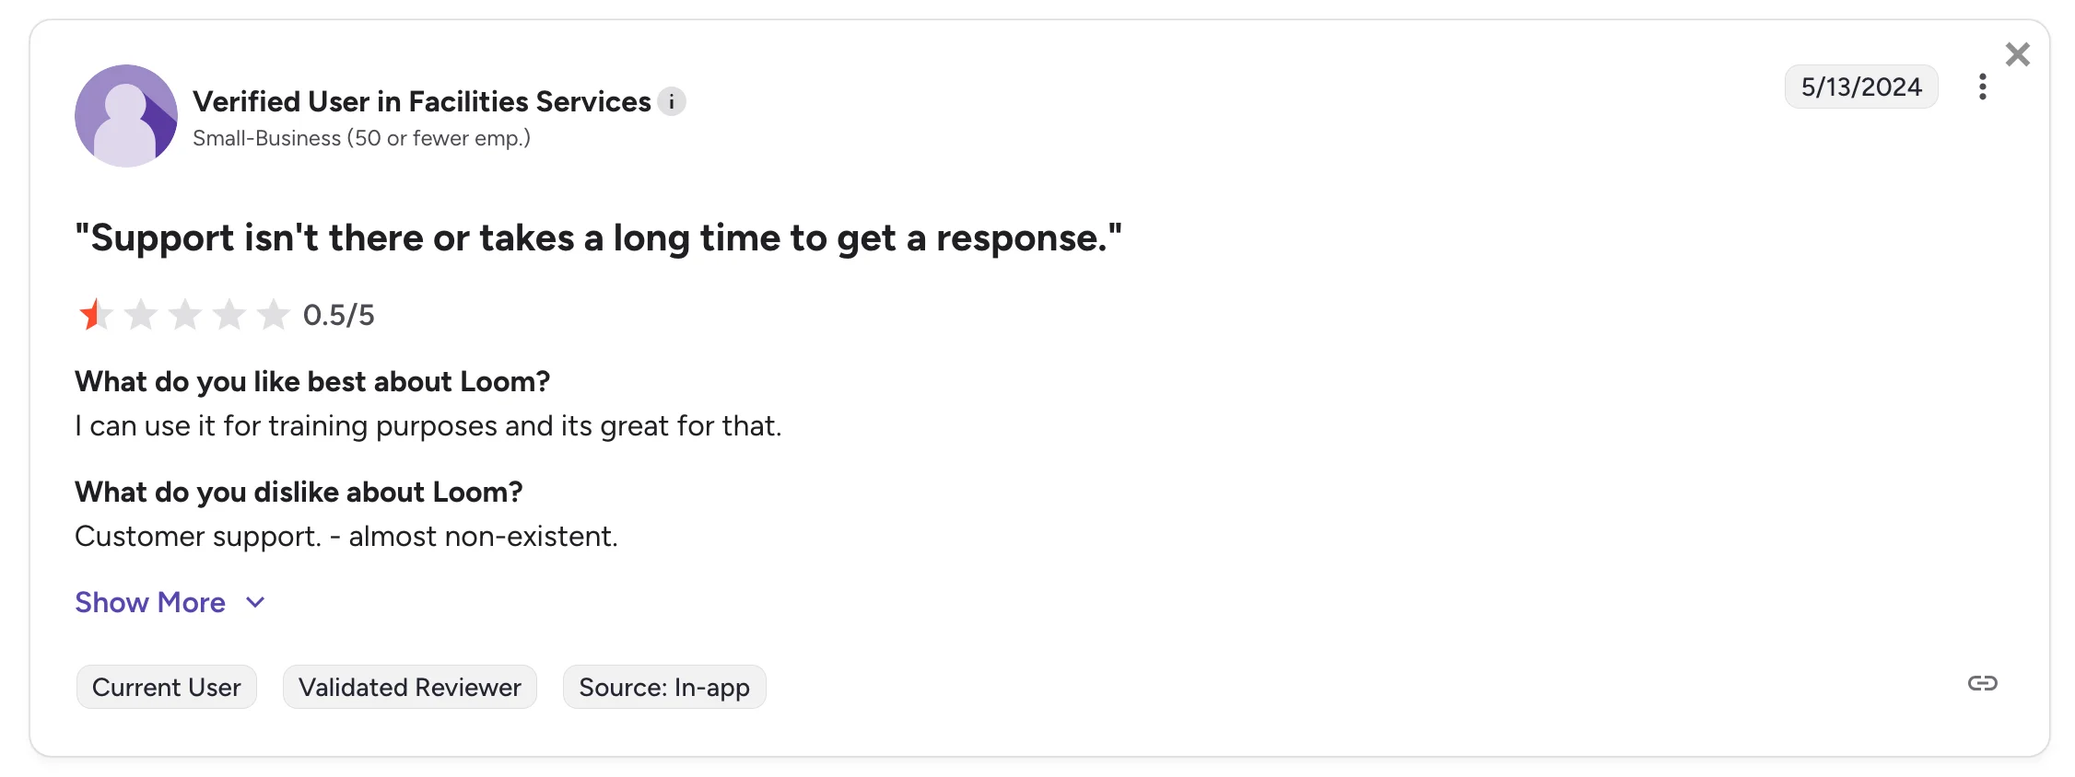
Task: Click the three-dot options menu
Action: pos(1982,87)
